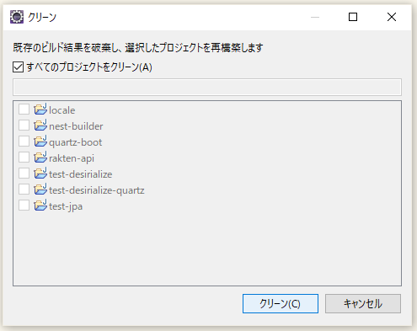Tick the quartz-boot project checkbox
The height and width of the screenshot is (331, 417).
(24, 141)
